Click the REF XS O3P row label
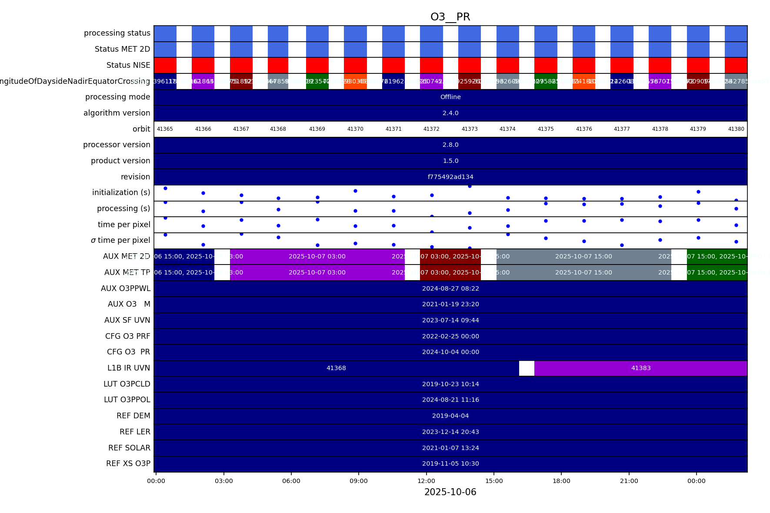The width and height of the screenshot is (770, 513). 128,463
